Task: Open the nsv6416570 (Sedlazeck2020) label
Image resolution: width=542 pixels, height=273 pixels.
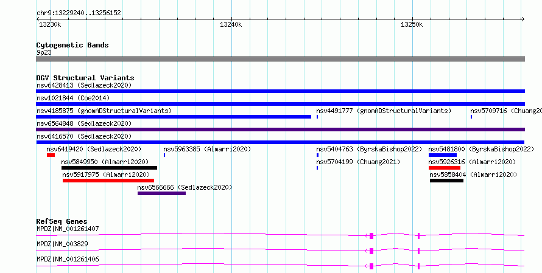Action: click(x=84, y=136)
